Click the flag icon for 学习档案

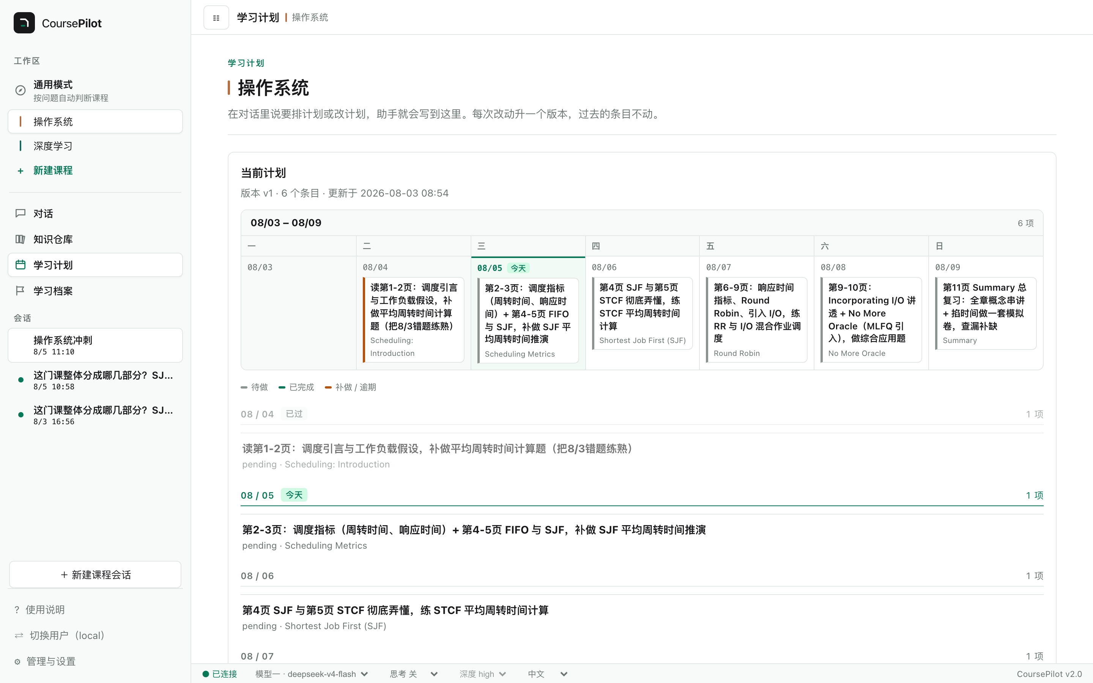click(x=20, y=290)
